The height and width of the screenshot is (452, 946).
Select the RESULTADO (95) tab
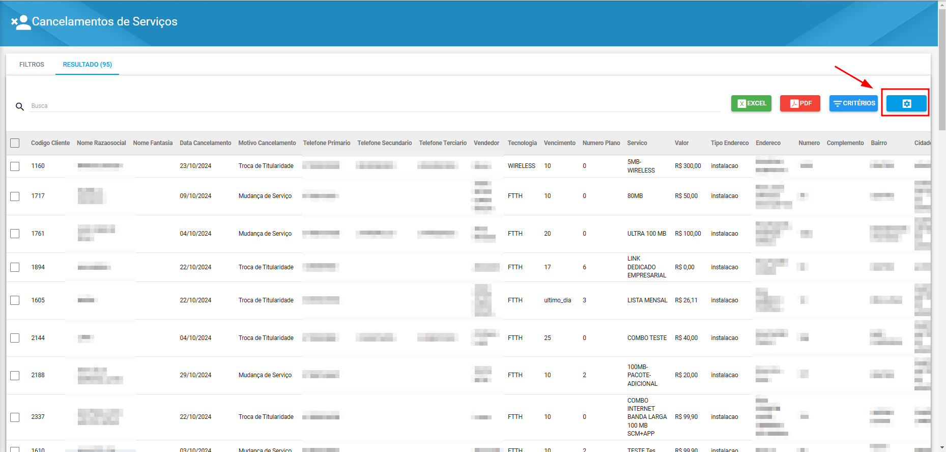point(88,65)
